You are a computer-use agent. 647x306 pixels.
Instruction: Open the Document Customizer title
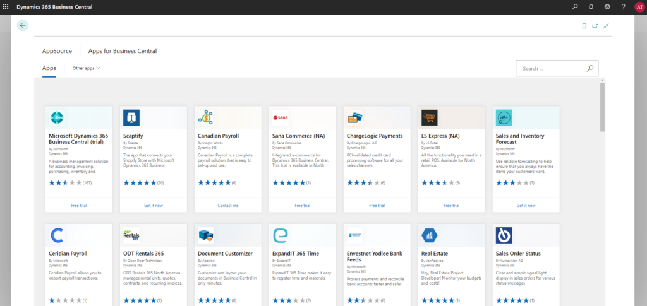(226, 253)
